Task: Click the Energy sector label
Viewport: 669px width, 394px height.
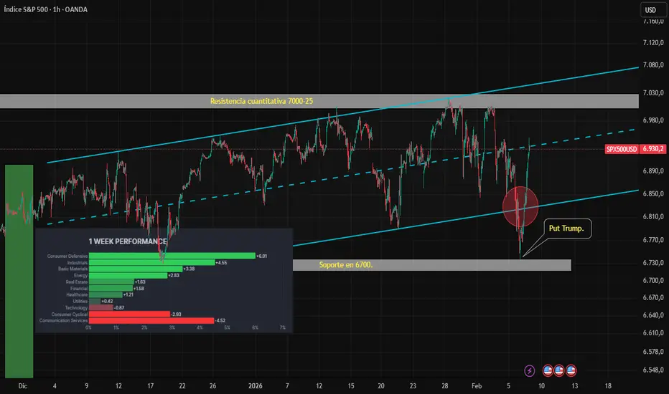Action: pos(80,276)
